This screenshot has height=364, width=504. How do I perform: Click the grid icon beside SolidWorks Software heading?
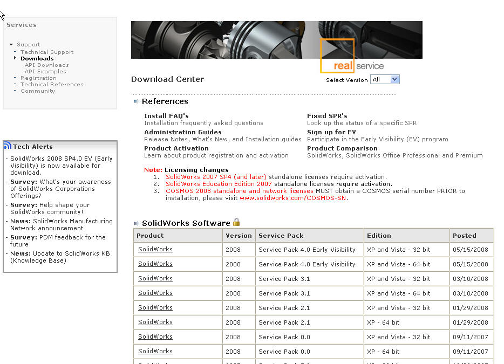[x=137, y=223]
